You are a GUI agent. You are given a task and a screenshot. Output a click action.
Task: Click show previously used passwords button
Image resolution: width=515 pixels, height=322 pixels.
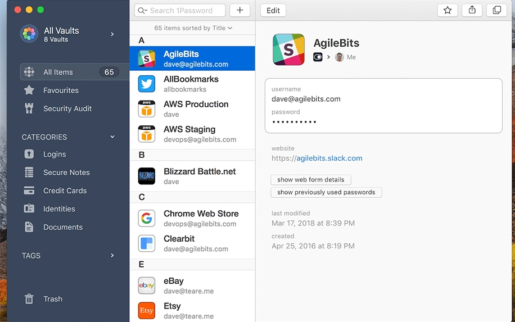326,192
